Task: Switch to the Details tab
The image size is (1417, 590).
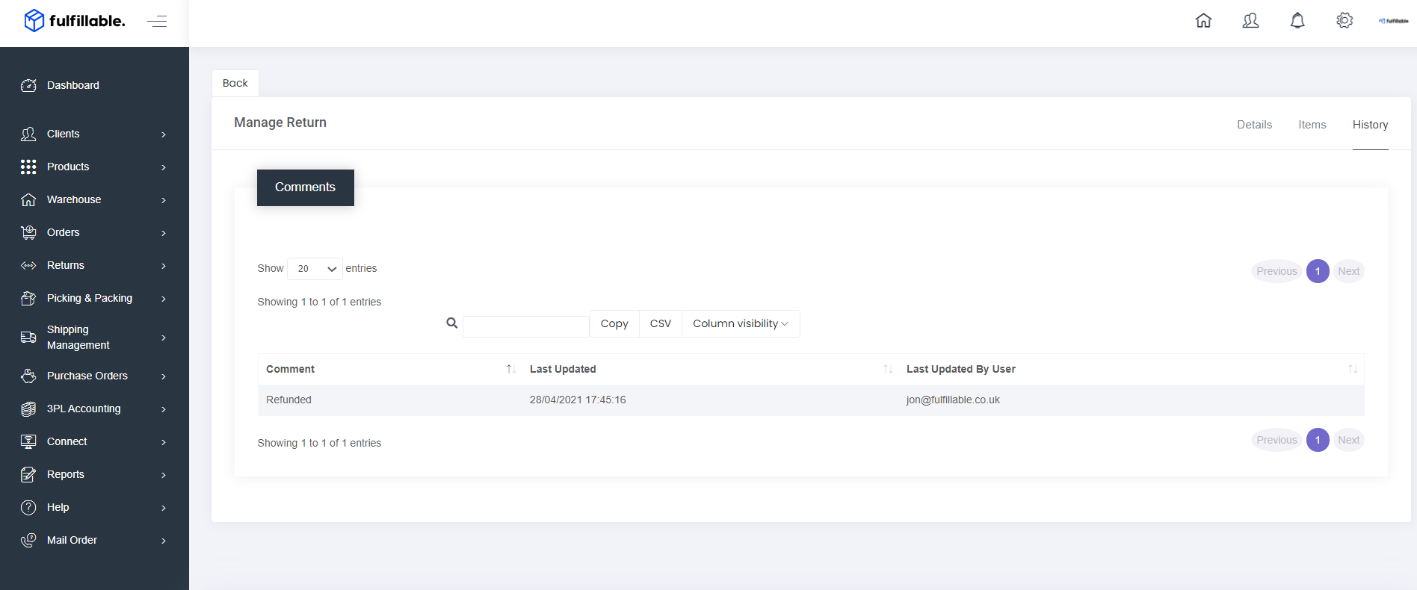Action: [1254, 125]
